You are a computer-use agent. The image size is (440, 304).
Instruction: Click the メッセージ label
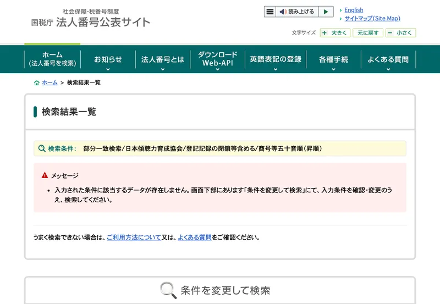[x=65, y=176]
